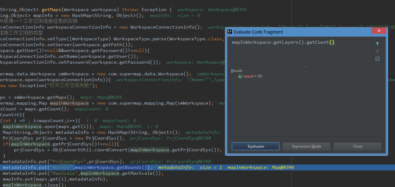
Task: Click the up arrow for previous expression
Action: tap(377, 44)
